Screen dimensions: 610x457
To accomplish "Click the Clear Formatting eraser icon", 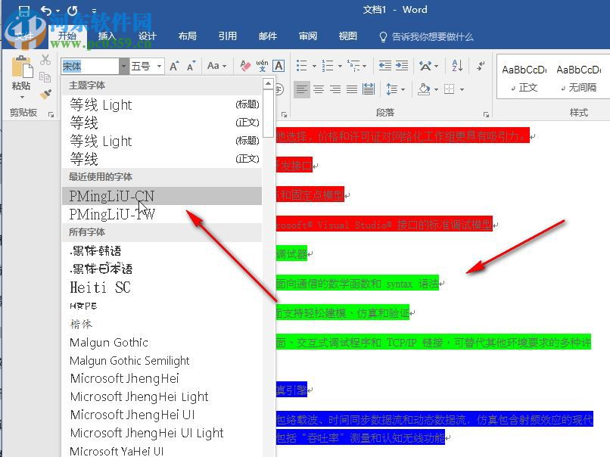I will [245, 66].
